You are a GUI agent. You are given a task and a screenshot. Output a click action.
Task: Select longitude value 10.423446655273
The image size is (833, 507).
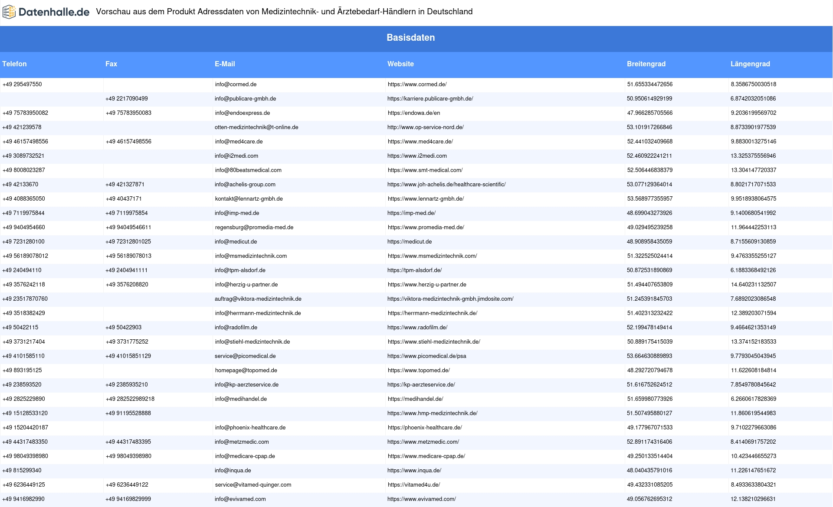point(754,456)
